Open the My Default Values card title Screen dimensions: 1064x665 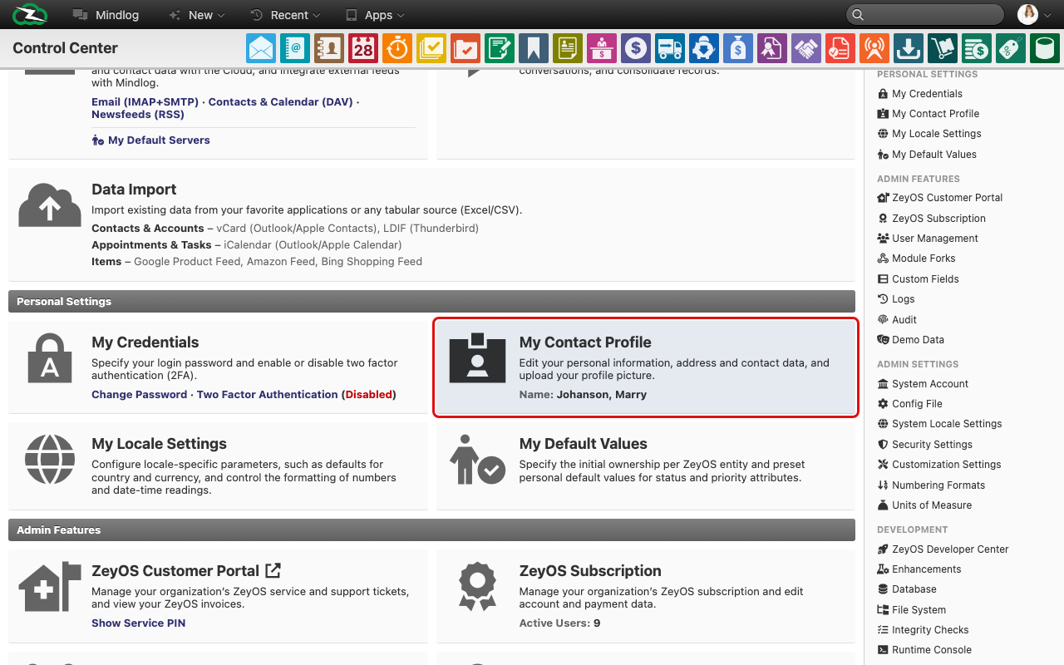coord(583,444)
